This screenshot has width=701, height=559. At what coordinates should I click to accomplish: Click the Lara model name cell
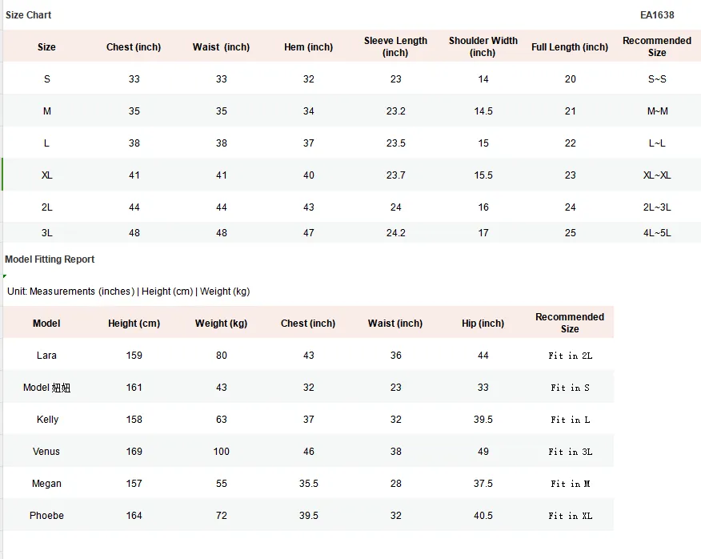click(x=46, y=356)
